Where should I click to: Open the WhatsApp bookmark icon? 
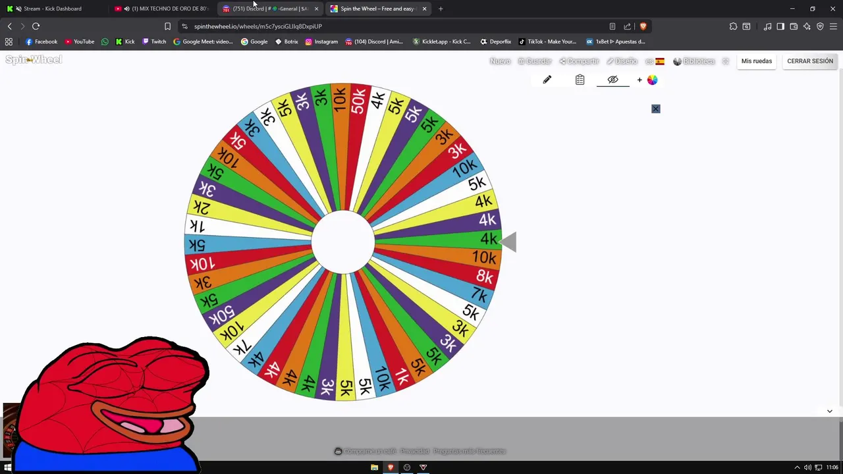click(105, 41)
